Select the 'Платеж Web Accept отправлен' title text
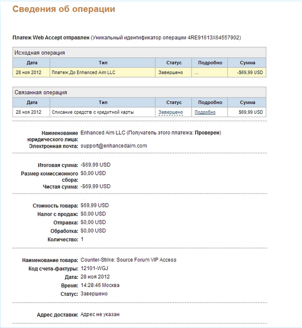Screen dimensions: 302x328 pyautogui.click(x=51, y=38)
